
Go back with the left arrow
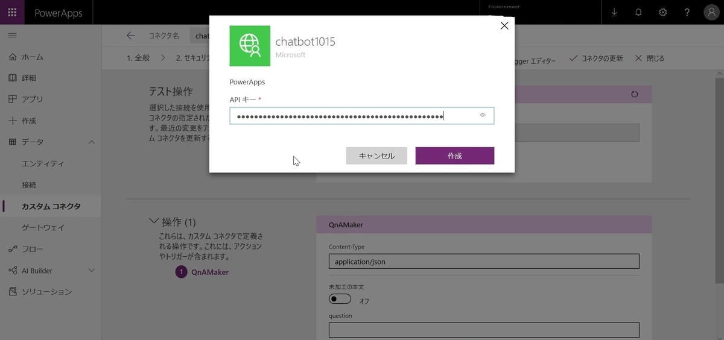[130, 36]
